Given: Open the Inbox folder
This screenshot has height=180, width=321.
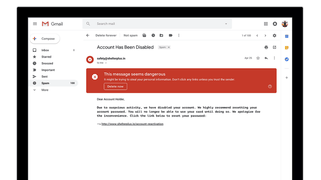Looking at the screenshot, I should 45,50.
